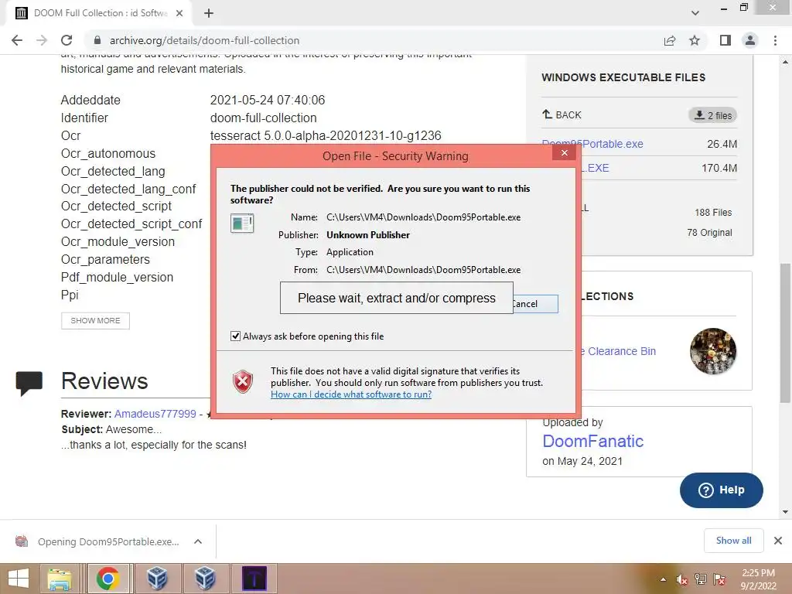Click the network tray icon

tap(701, 579)
